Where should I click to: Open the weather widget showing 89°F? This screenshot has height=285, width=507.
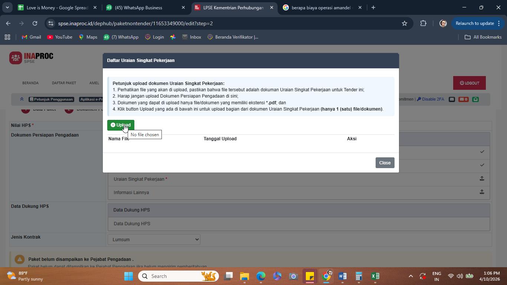coord(25,276)
